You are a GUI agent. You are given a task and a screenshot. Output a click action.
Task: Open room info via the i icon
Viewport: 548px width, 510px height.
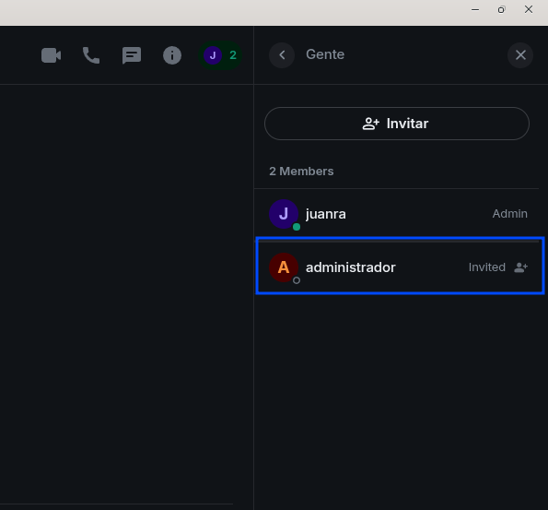172,55
